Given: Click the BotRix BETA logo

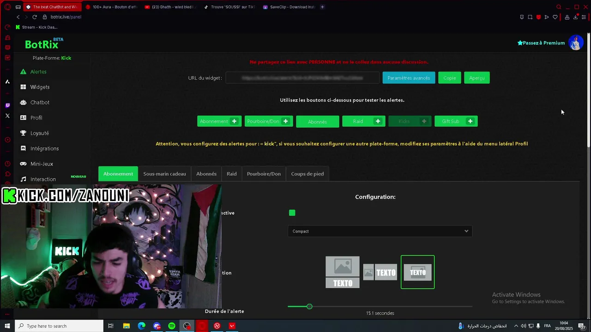Looking at the screenshot, I should click(x=44, y=43).
